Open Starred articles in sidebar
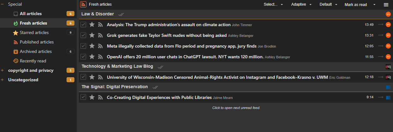393x132 pixels. (x=34, y=32)
